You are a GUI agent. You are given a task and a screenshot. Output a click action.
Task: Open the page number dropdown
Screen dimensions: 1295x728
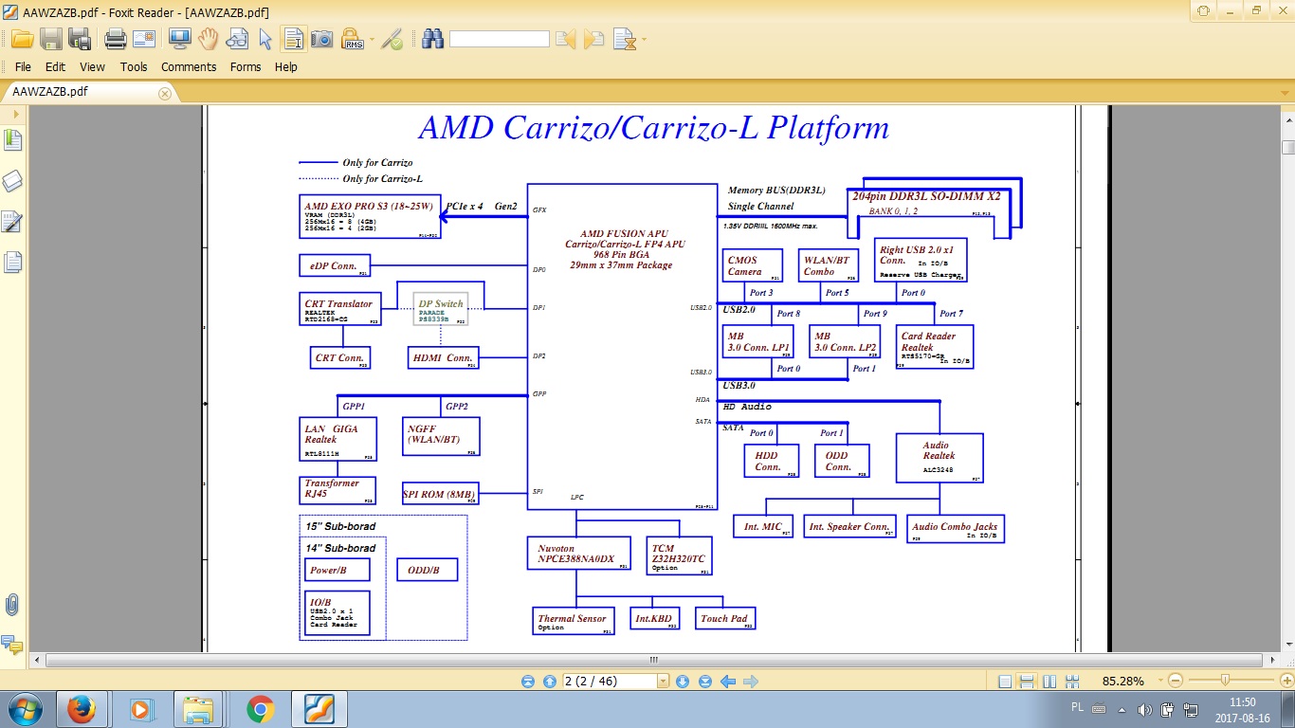click(x=663, y=681)
